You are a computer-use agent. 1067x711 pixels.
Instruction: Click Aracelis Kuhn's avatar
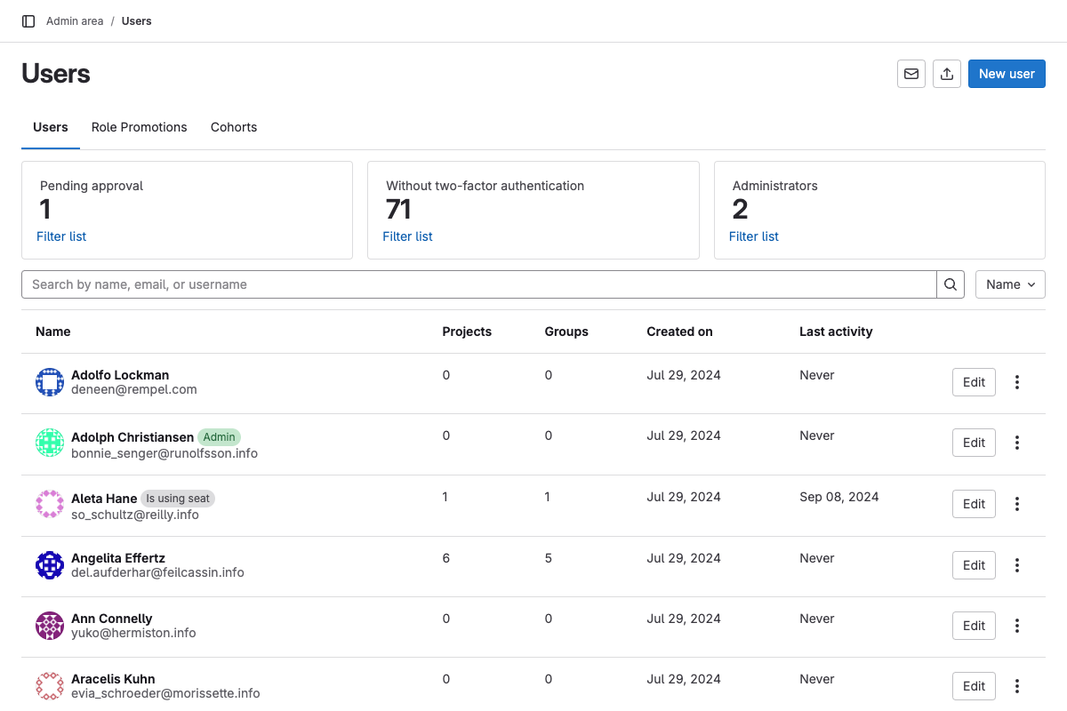coord(50,685)
